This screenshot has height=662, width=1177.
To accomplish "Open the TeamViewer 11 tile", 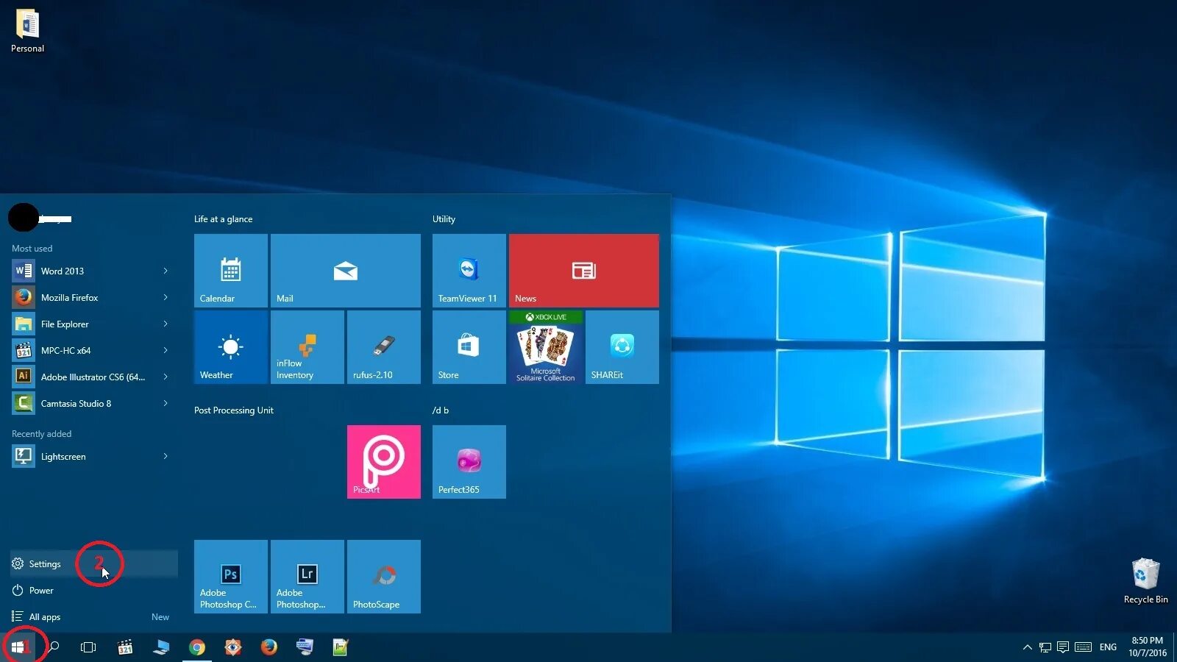I will pos(469,271).
